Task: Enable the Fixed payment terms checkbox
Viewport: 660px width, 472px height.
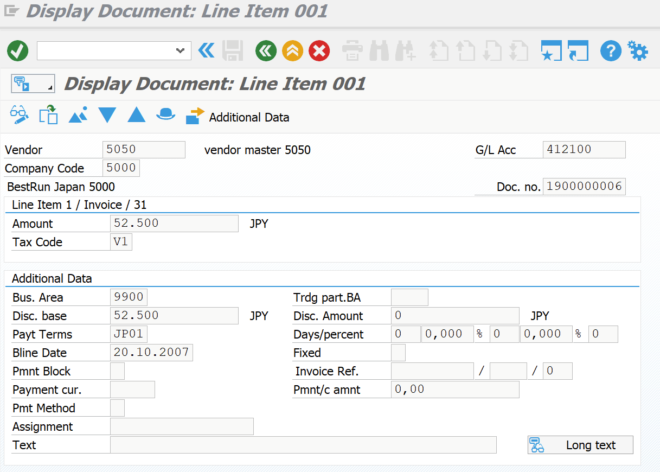Action: 398,353
